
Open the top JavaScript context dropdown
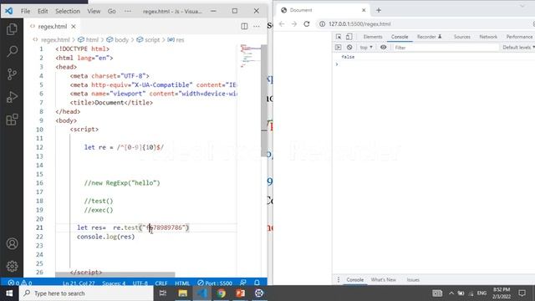366,48
